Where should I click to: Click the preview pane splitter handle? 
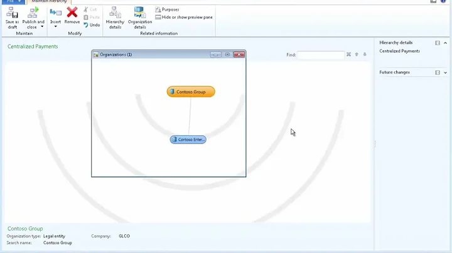pos(375,144)
